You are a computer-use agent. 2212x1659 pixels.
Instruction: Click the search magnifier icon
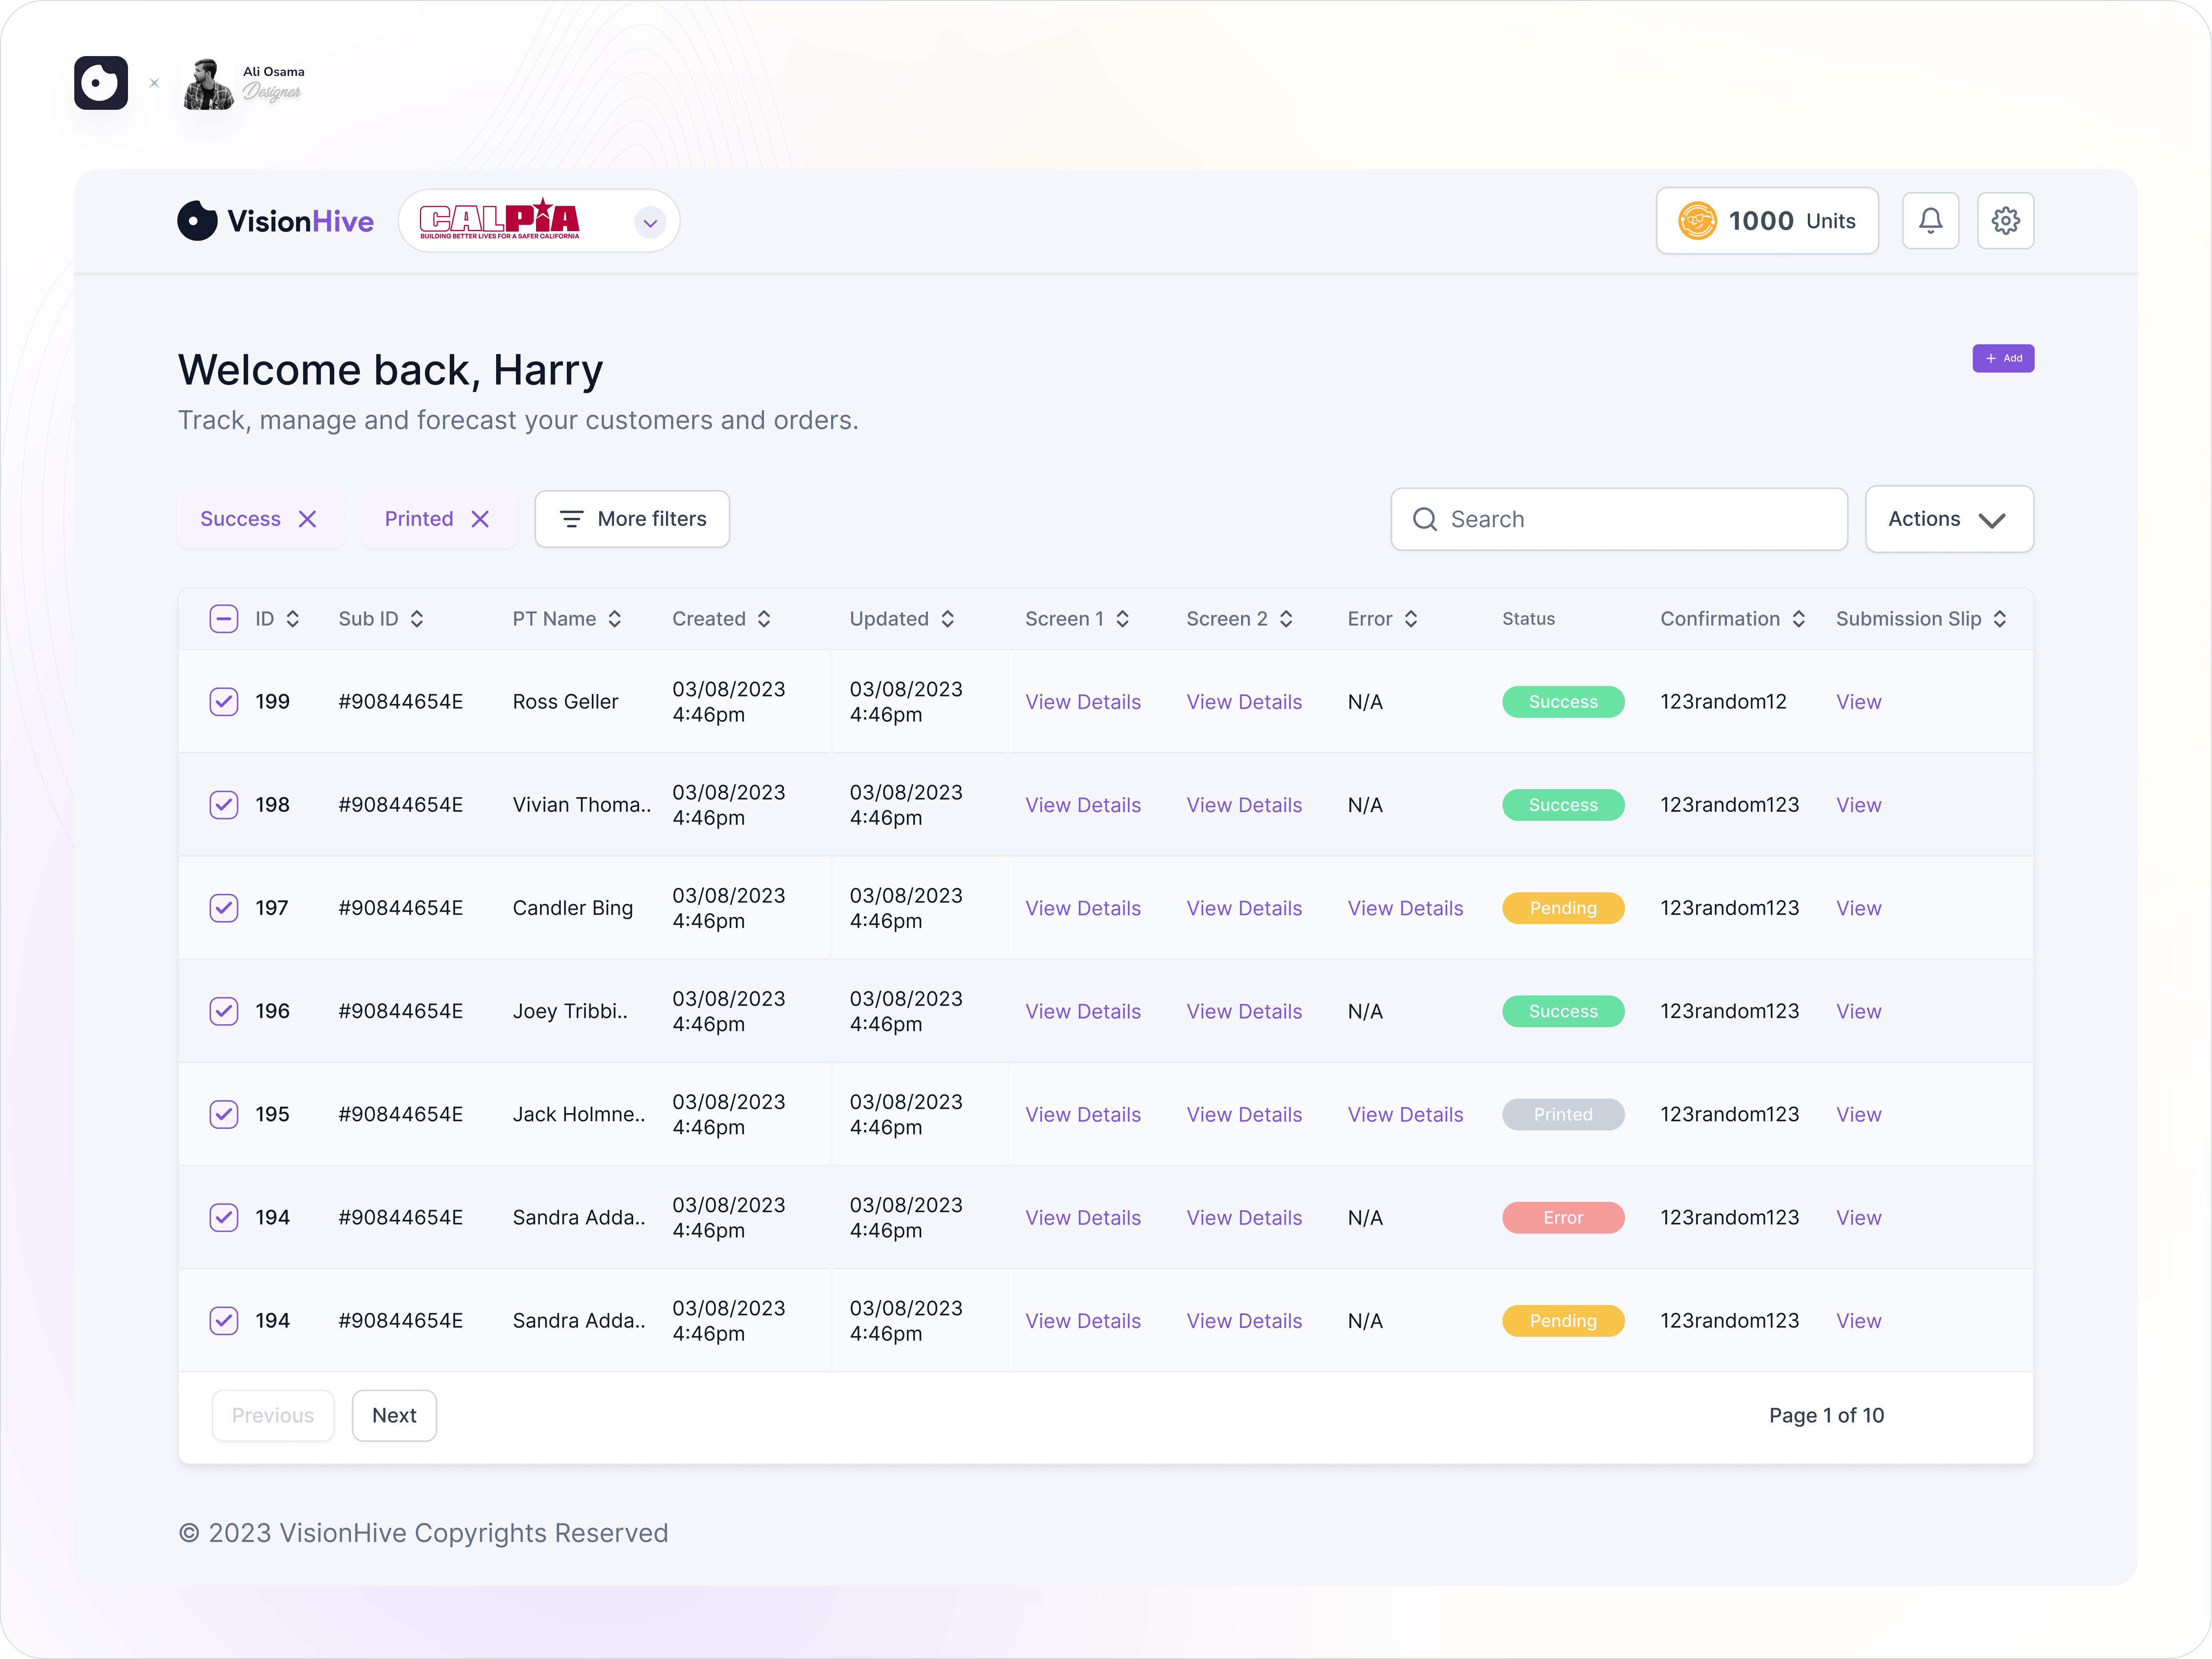point(1425,519)
